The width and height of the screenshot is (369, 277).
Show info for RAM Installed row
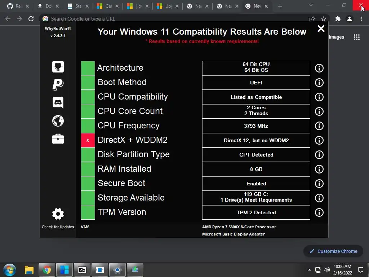point(319,169)
